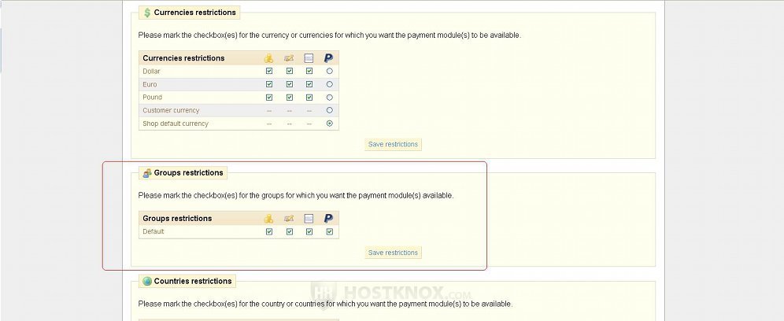Uncheck Default group bank wire checkbox
784x321 pixels.
[309, 231]
